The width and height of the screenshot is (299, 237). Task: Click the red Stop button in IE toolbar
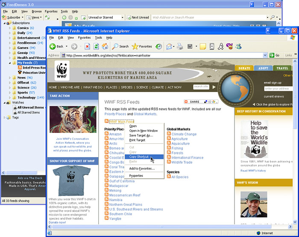(x=87, y=46)
